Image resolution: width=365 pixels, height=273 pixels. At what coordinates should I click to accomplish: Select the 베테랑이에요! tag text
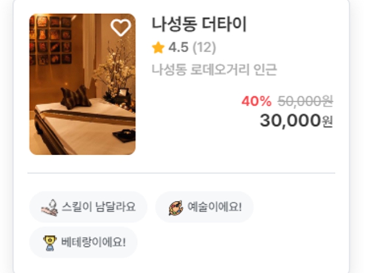pos(94,242)
